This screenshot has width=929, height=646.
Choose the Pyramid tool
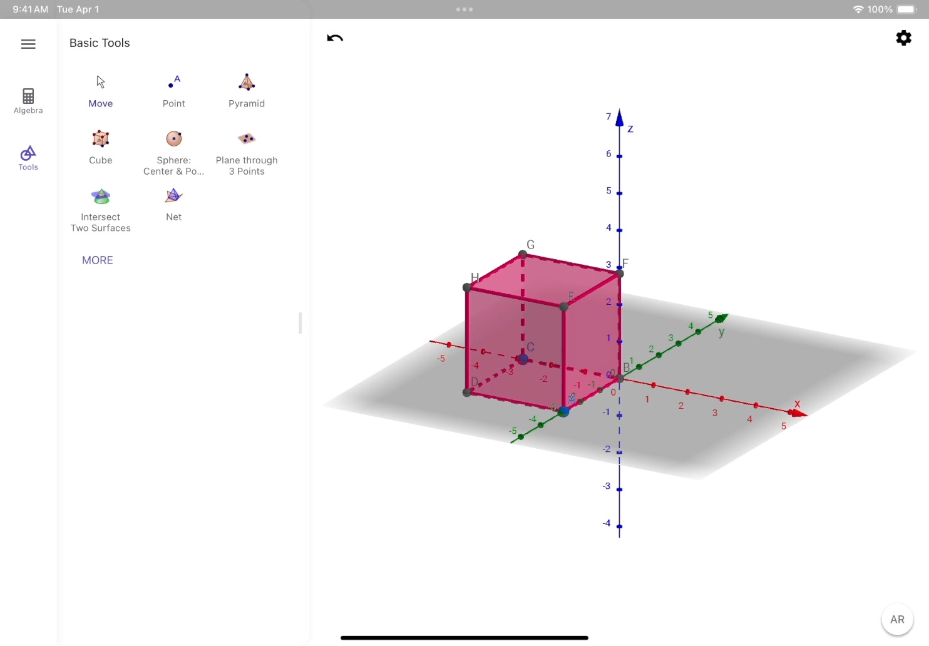[x=247, y=91]
